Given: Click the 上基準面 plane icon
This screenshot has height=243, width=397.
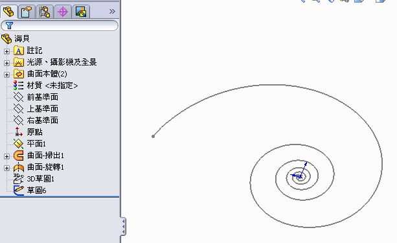Looking at the screenshot, I should coord(19,109).
